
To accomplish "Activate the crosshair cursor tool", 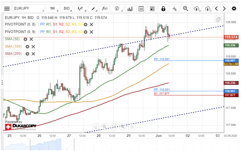I will tap(174, 9).
